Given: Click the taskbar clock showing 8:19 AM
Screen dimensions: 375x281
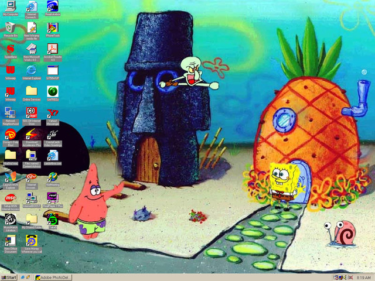Looking at the screenshot, I should [363, 277].
